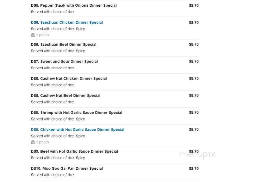Click the menupix watermark logo
Viewport: 257px width, 182px height.
197,155
